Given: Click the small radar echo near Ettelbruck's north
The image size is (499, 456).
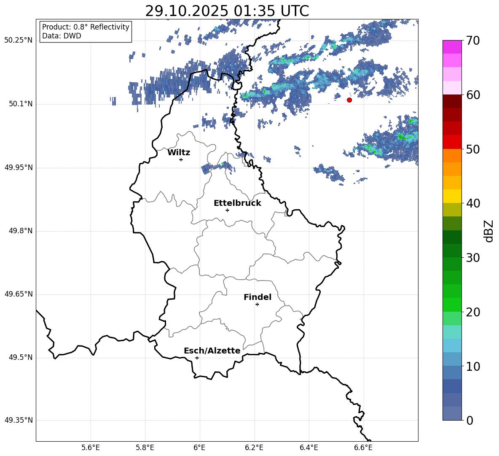Looking at the screenshot, I should click(217, 167).
